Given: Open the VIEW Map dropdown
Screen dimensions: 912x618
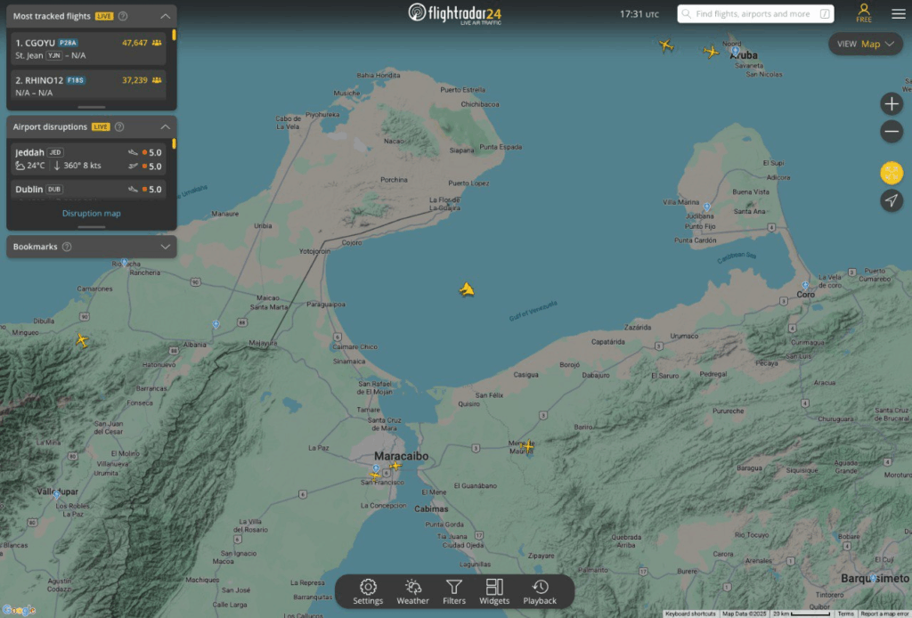Looking at the screenshot, I should pyautogui.click(x=865, y=44).
